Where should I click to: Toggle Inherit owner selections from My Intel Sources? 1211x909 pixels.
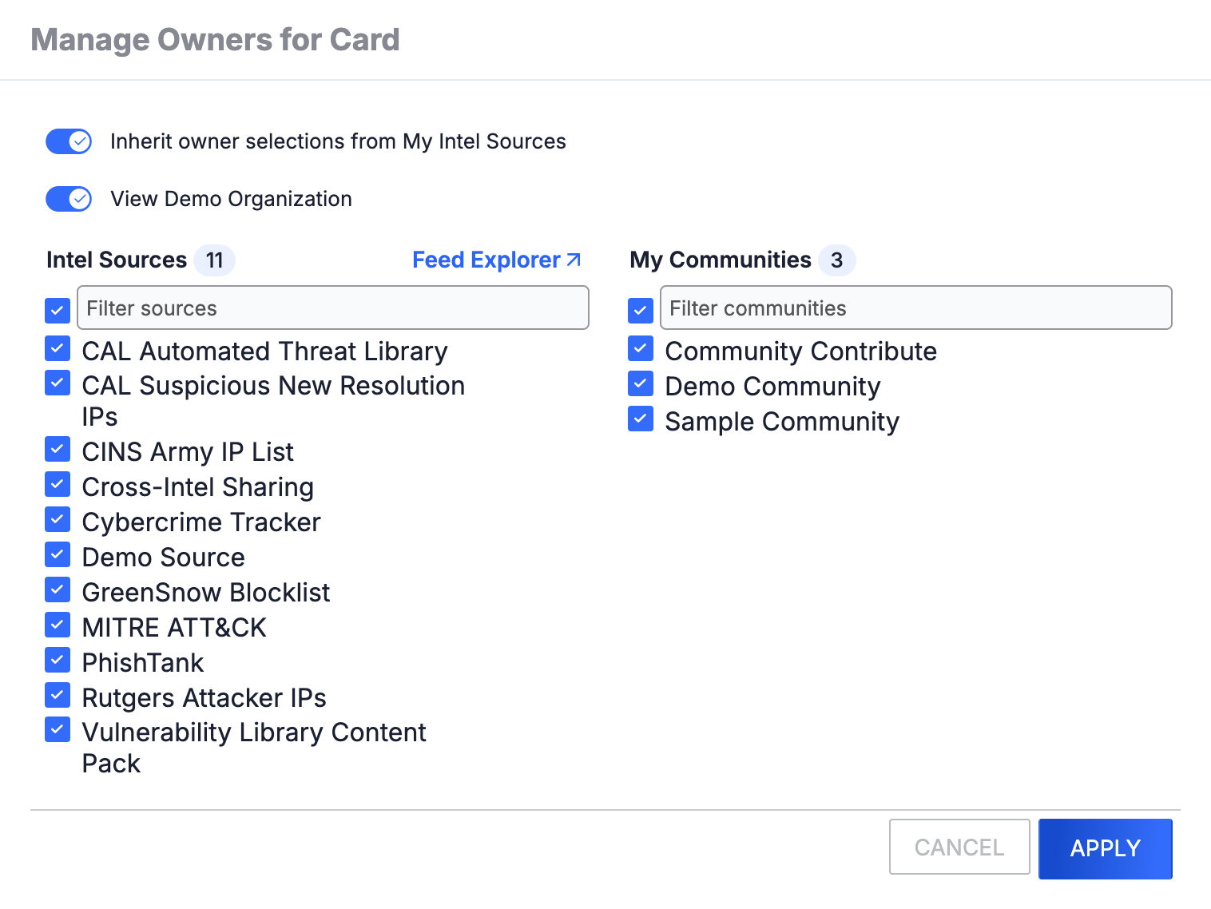pyautogui.click(x=69, y=141)
